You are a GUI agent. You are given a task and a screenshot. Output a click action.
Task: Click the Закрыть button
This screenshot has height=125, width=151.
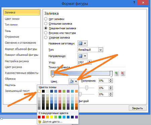click(138, 108)
